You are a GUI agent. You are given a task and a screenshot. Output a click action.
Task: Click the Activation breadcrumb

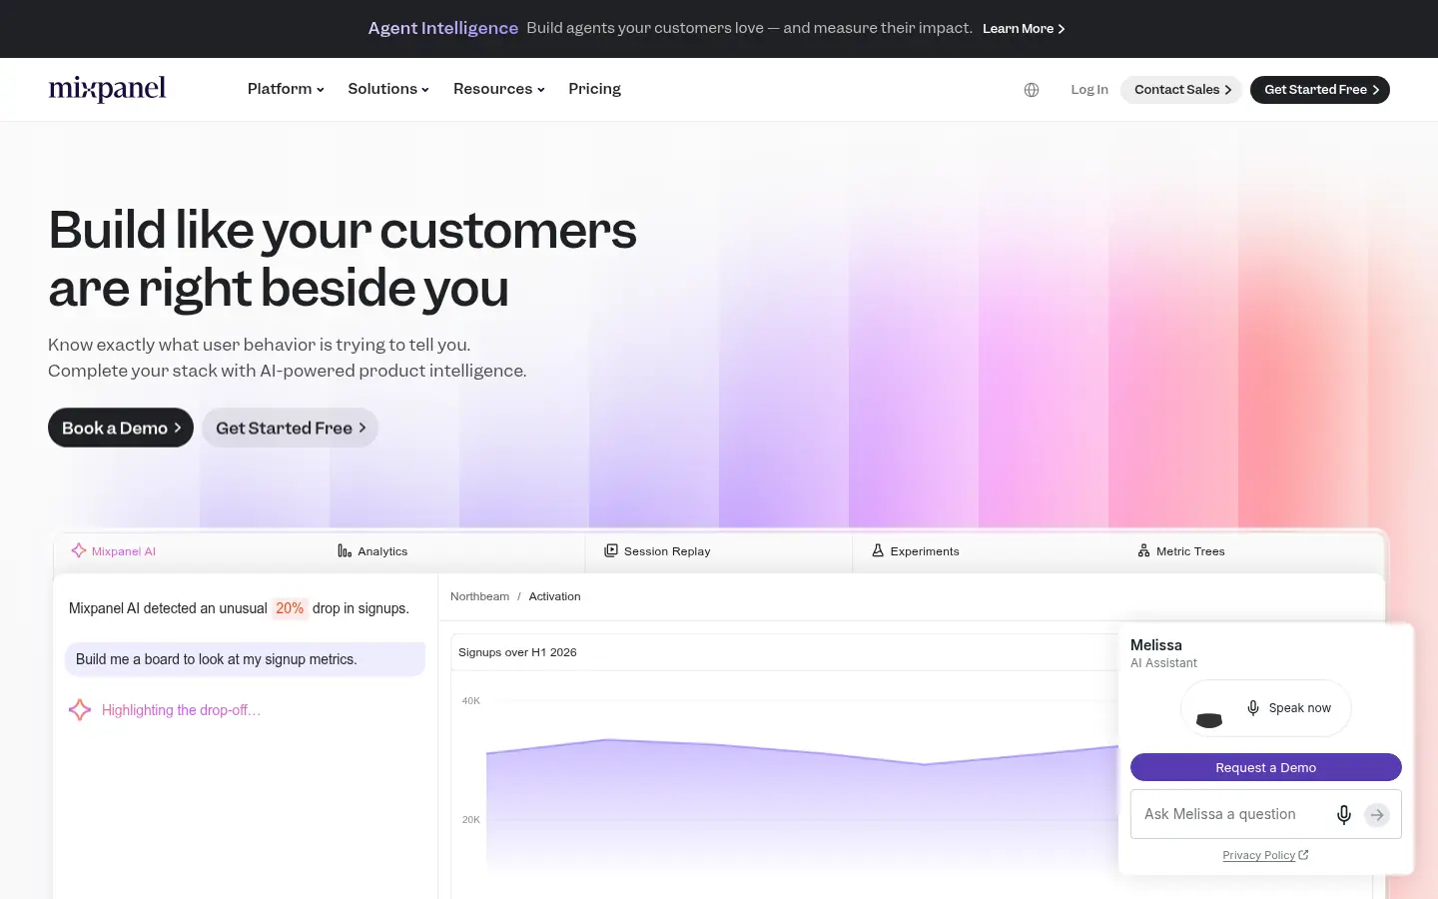(x=554, y=596)
